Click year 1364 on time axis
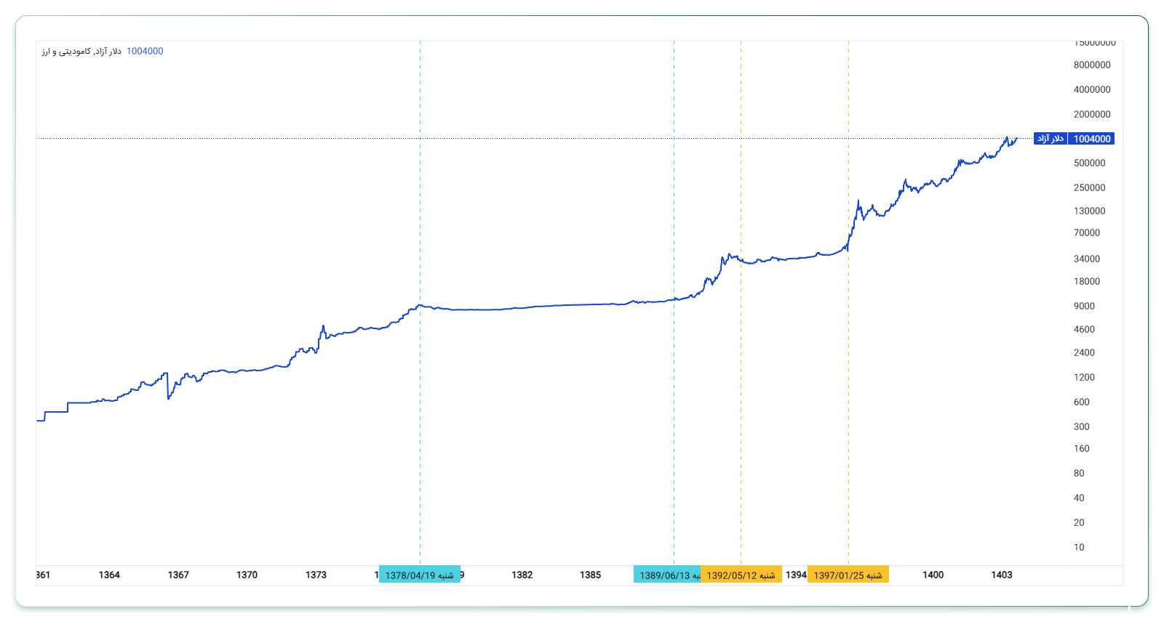 coord(109,575)
